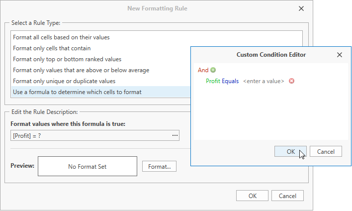
Task: Confirm Custom Condition Editor with OK
Action: tap(290, 151)
